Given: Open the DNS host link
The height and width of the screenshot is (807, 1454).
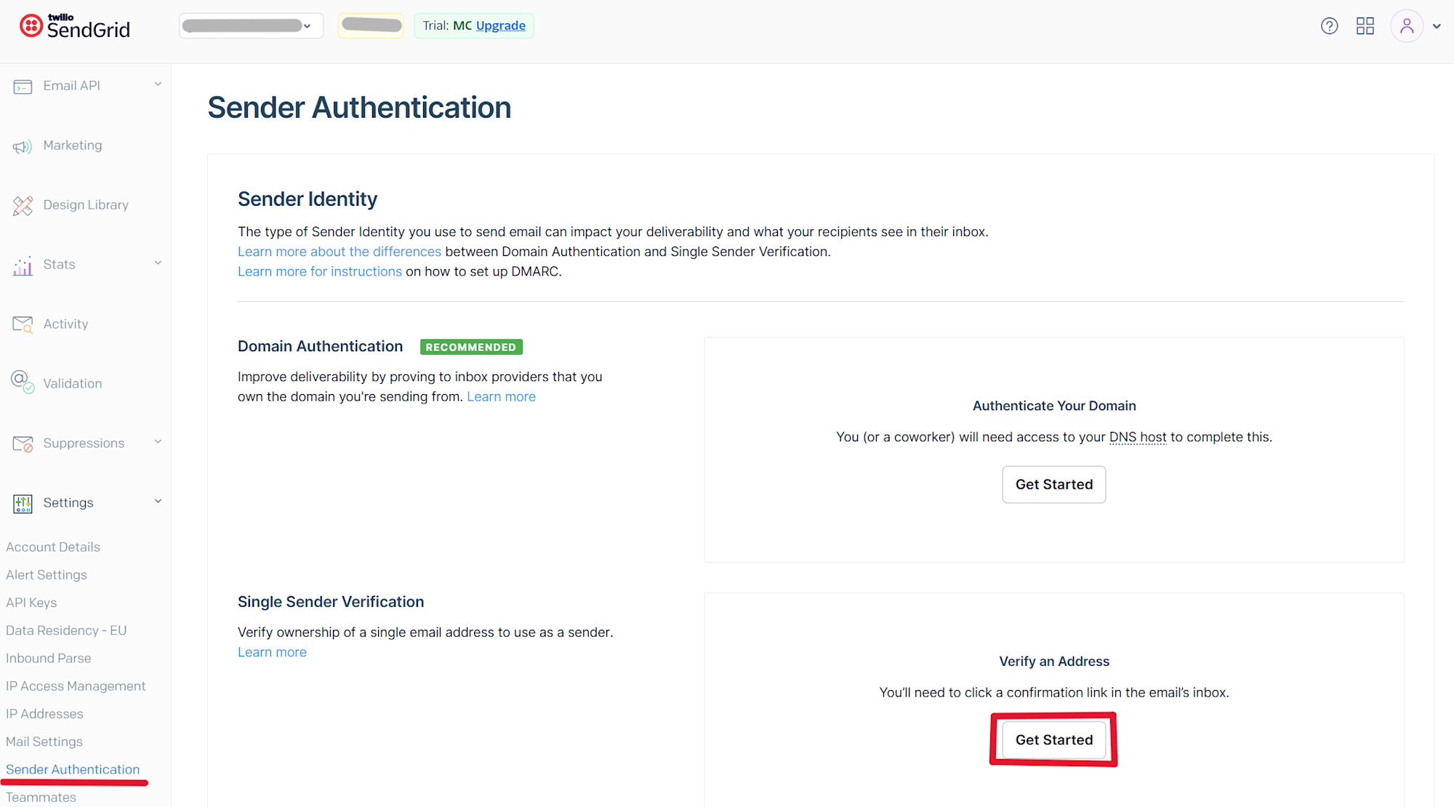Looking at the screenshot, I should coord(1138,437).
